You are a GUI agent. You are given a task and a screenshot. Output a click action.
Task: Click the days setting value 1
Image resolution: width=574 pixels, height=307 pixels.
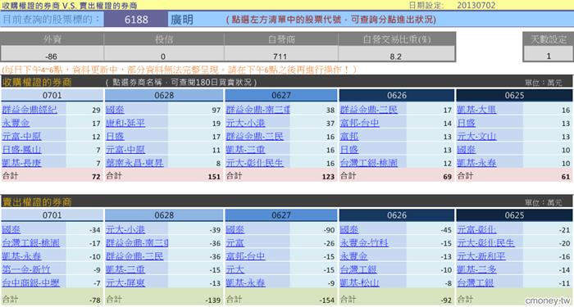[548, 56]
